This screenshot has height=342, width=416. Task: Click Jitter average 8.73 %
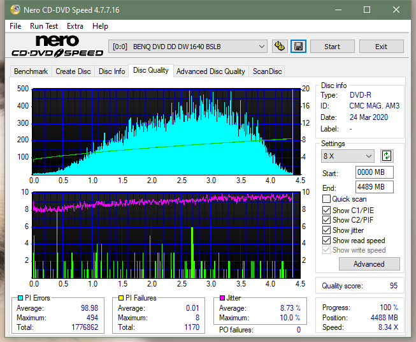pyautogui.click(x=290, y=308)
